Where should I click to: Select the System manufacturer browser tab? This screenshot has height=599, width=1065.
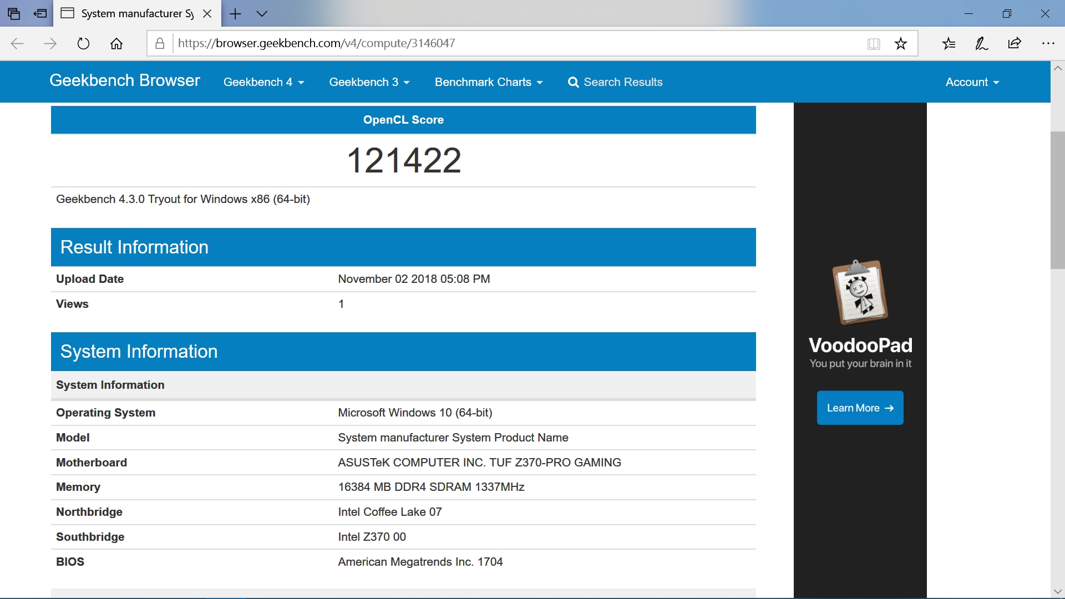tap(137, 13)
